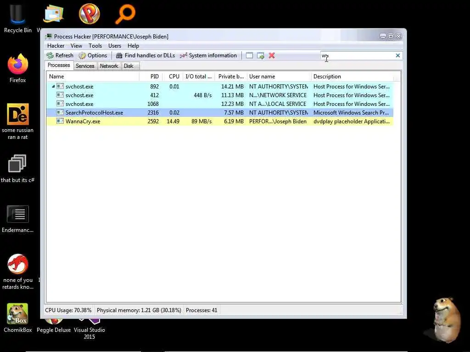
Task: Click the 2592 PID cell
Action: click(x=153, y=121)
